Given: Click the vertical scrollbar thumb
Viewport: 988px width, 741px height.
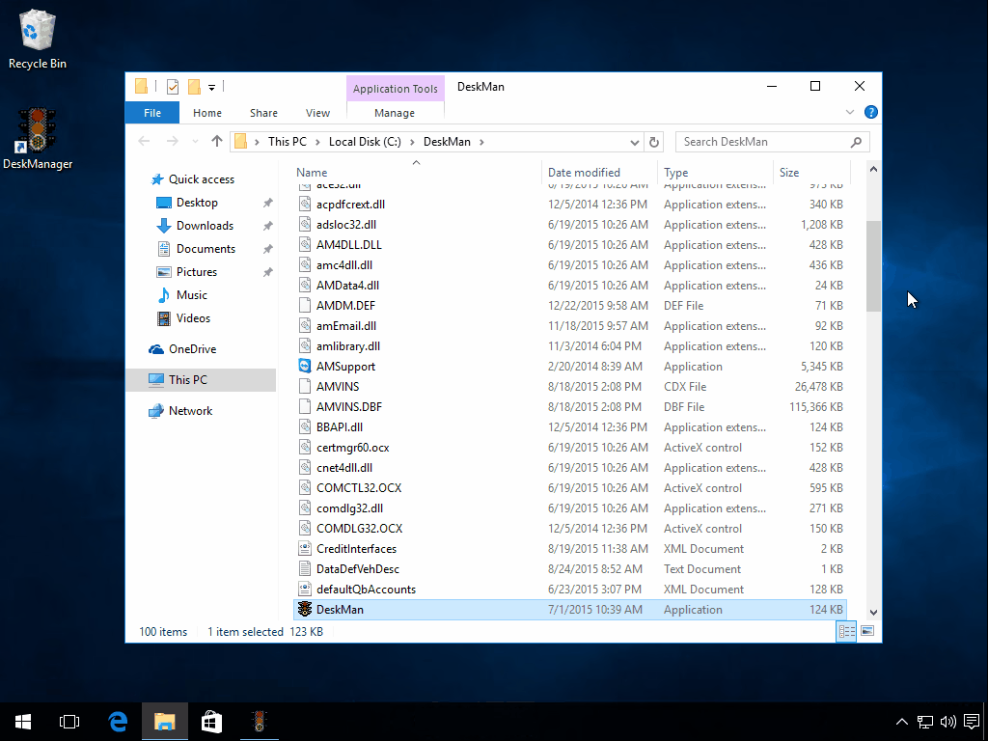Looking at the screenshot, I should pyautogui.click(x=873, y=266).
